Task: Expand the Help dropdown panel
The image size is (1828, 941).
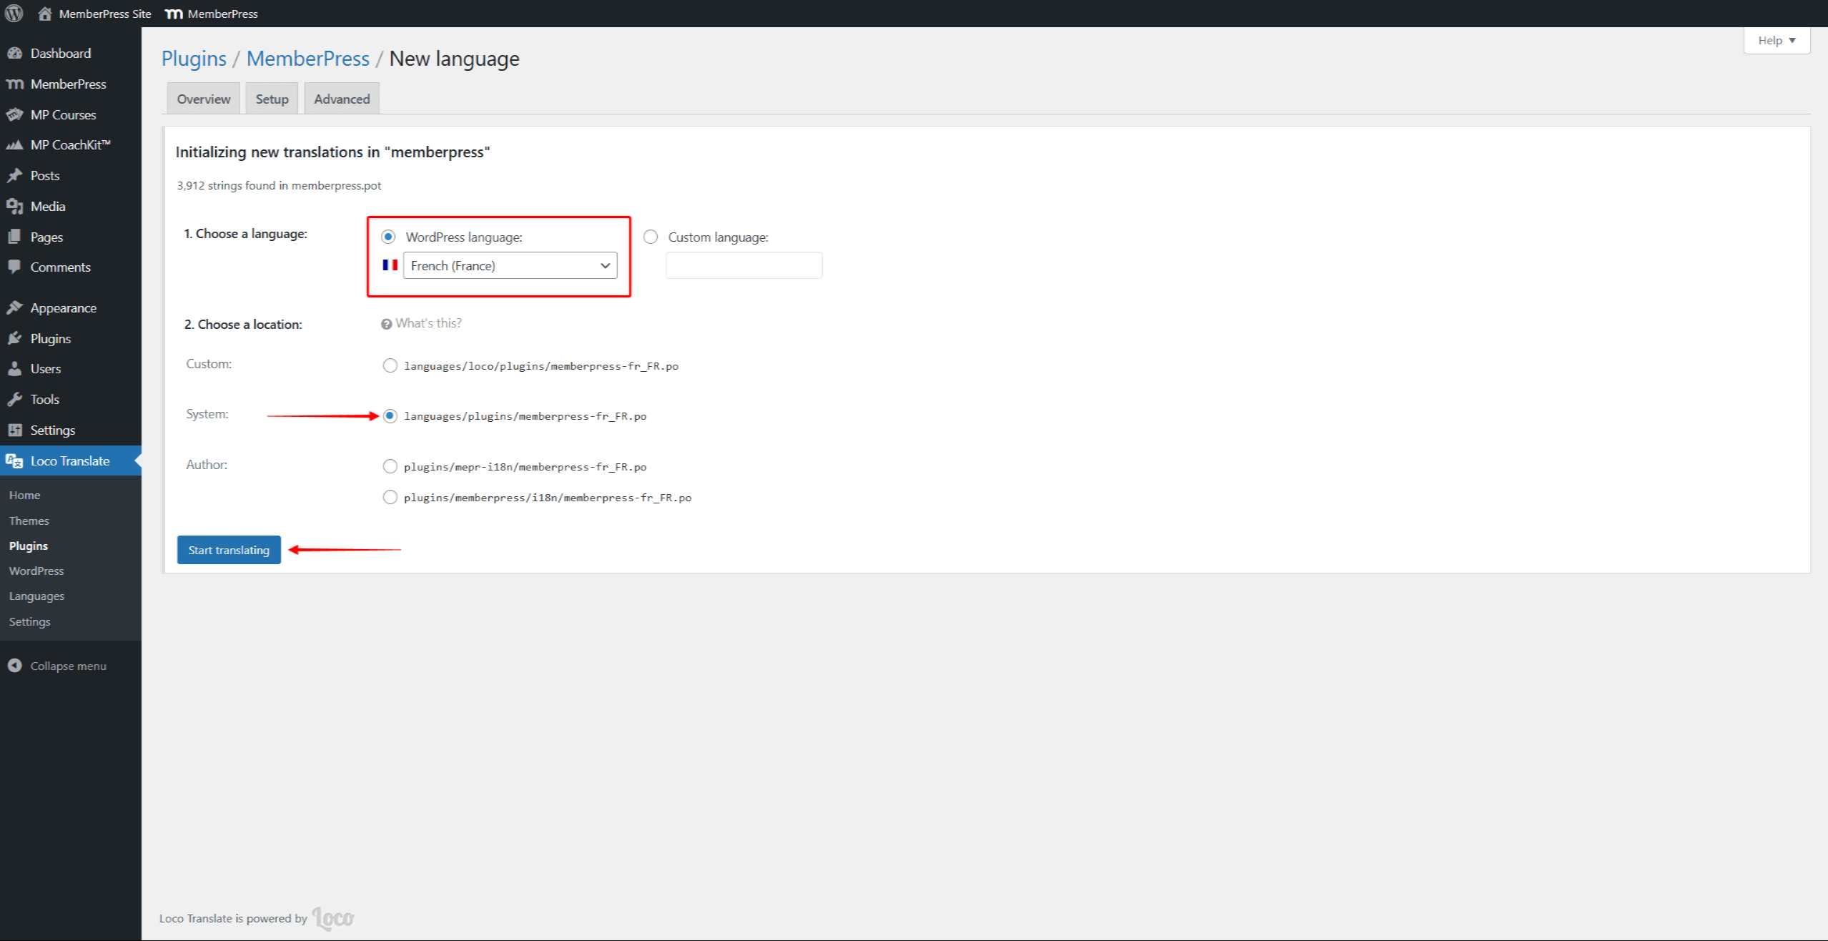Action: (1776, 40)
